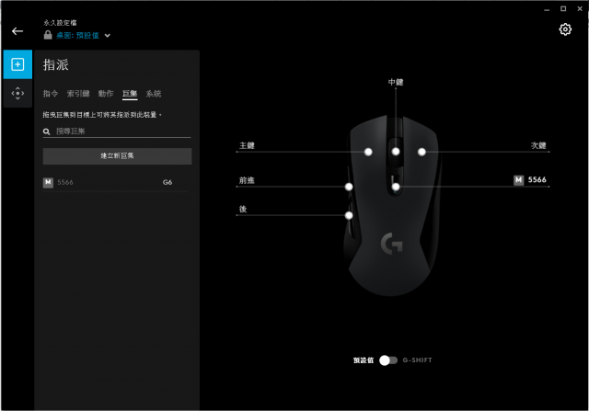Viewport: 589px width, 411px height.
Task: Click the 預設值 label near toggle
Action: [x=364, y=360]
